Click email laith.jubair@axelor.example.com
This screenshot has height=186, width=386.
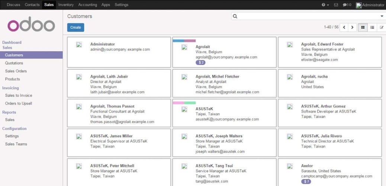point(118,92)
